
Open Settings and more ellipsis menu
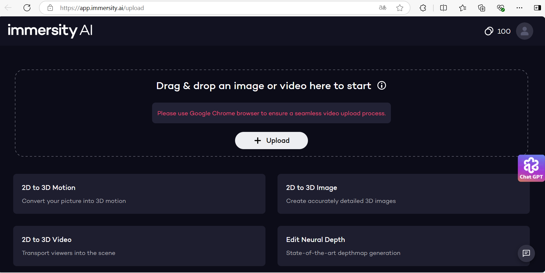(x=519, y=8)
